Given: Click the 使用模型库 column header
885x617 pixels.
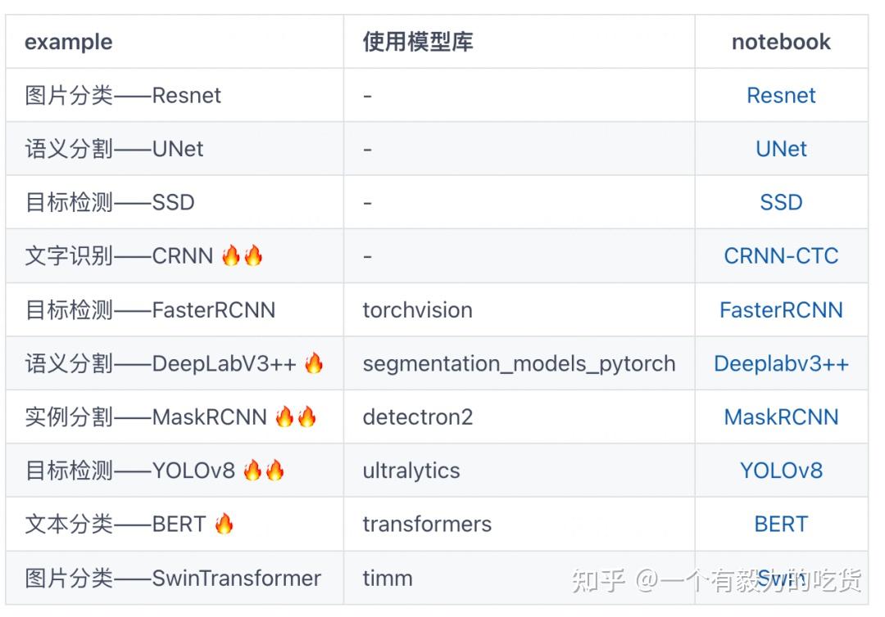Looking at the screenshot, I should click(x=418, y=42).
